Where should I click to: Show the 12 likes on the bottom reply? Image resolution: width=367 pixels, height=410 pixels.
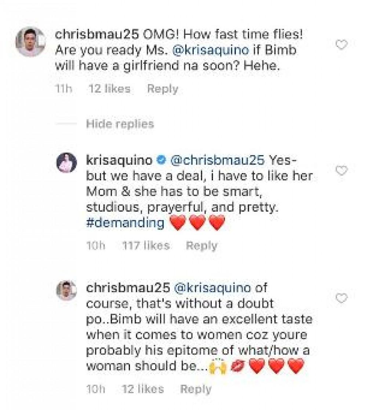(143, 389)
